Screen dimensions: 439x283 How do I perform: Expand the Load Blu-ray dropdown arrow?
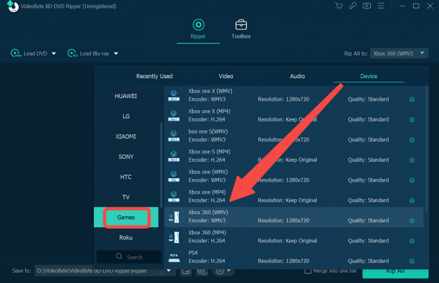point(116,54)
